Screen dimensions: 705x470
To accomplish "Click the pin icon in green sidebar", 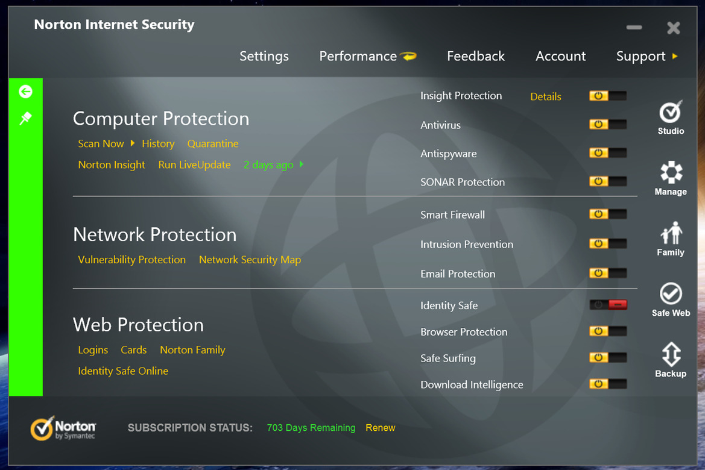I will click(x=25, y=118).
